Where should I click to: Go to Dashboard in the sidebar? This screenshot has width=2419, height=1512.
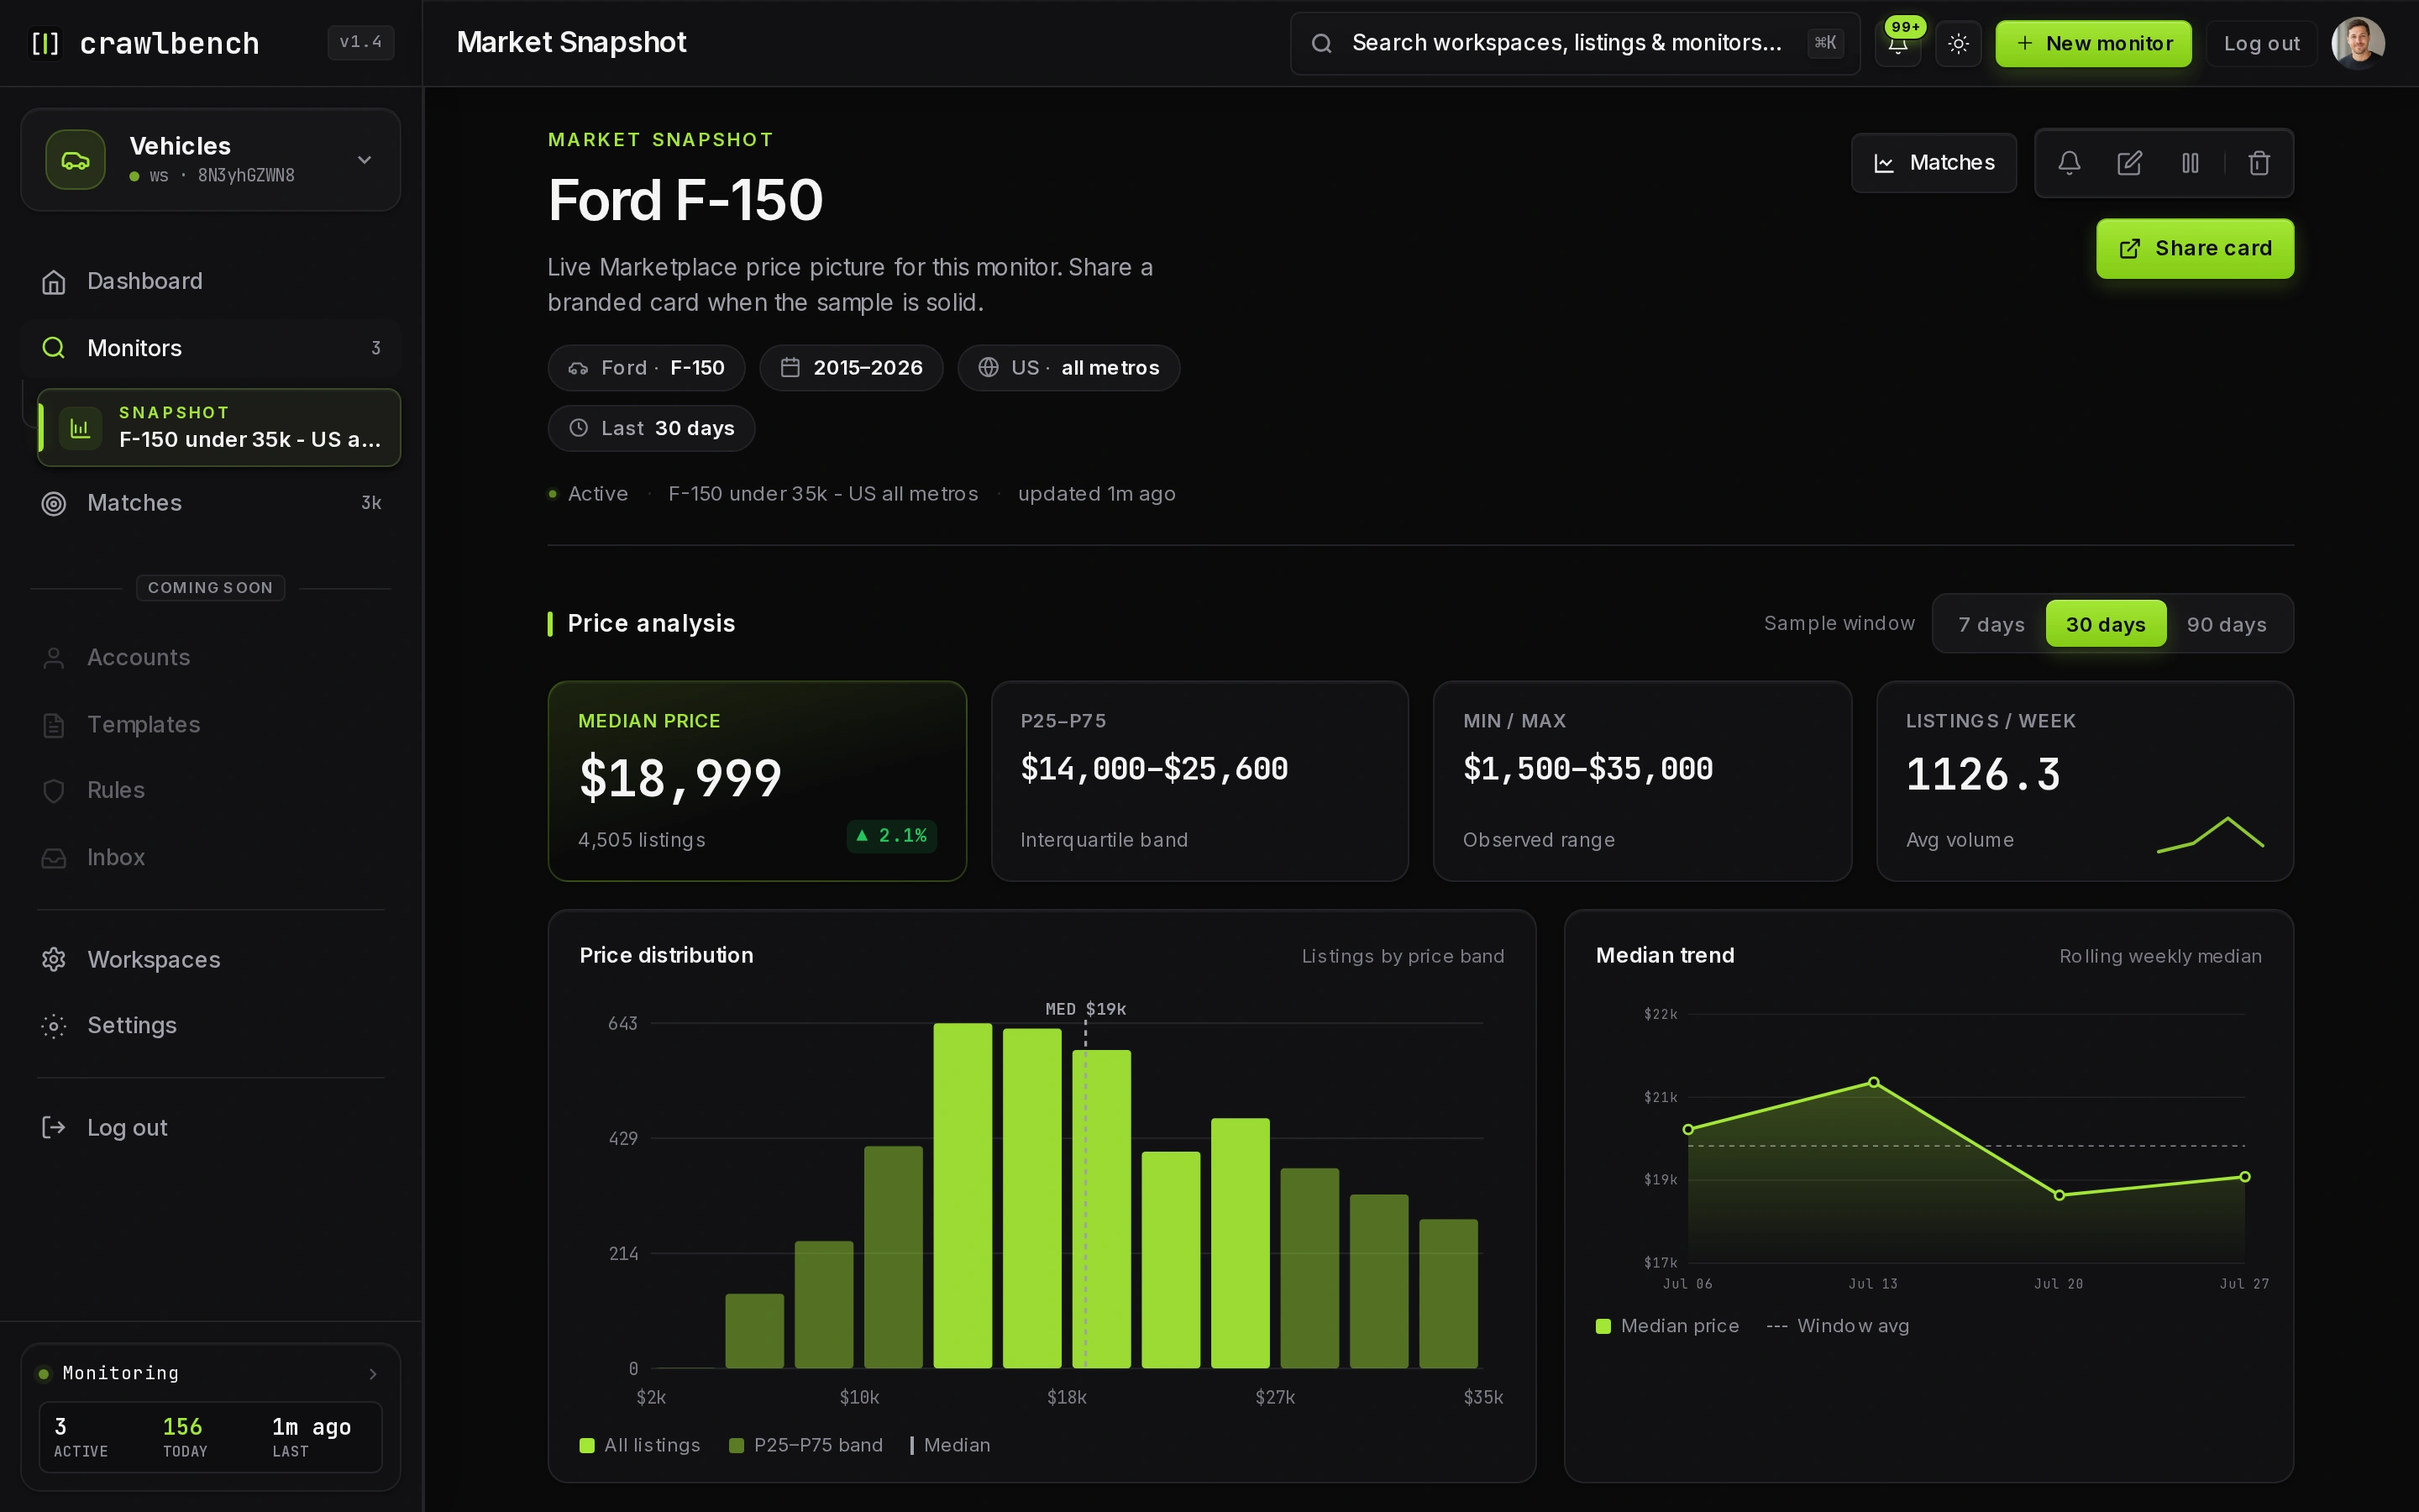pos(211,281)
